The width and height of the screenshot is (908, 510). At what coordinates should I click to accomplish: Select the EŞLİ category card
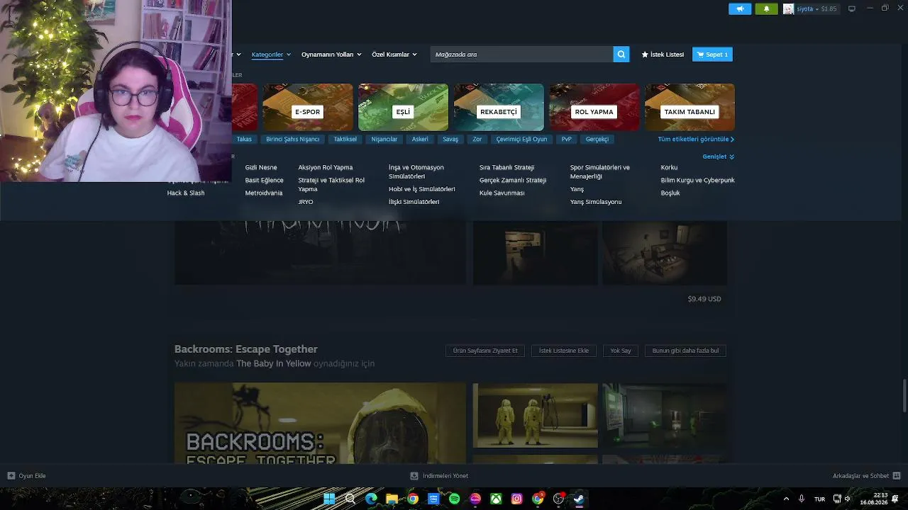(403, 107)
